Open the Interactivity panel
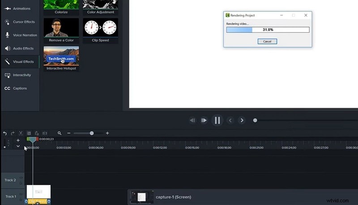Image resolution: width=358 pixels, height=205 pixels. pyautogui.click(x=20, y=75)
